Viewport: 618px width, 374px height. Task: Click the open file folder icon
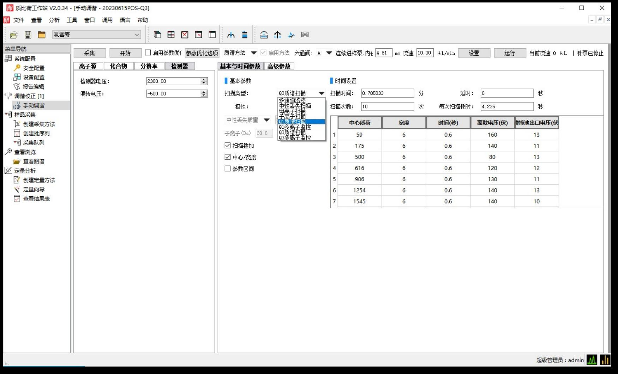pos(14,35)
